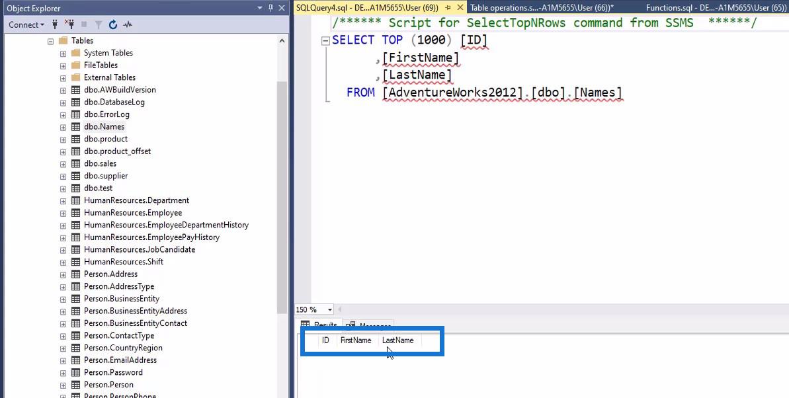The height and width of the screenshot is (398, 789).
Task: Toggle the Auto Hide pin of Object Explorer
Action: pos(270,8)
